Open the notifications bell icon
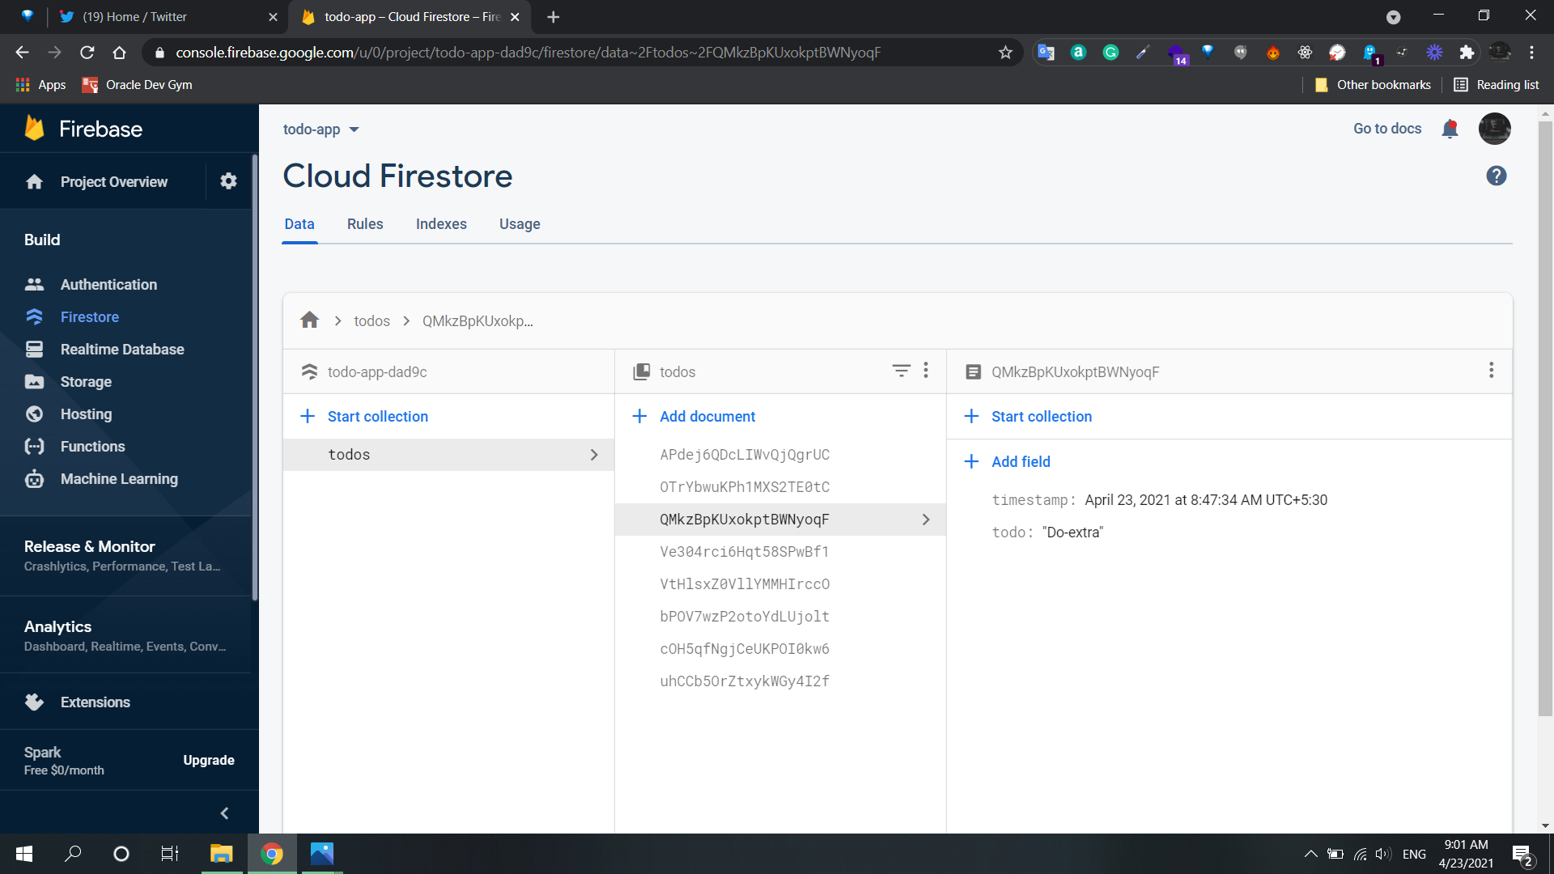Viewport: 1554px width, 874px height. (1450, 129)
